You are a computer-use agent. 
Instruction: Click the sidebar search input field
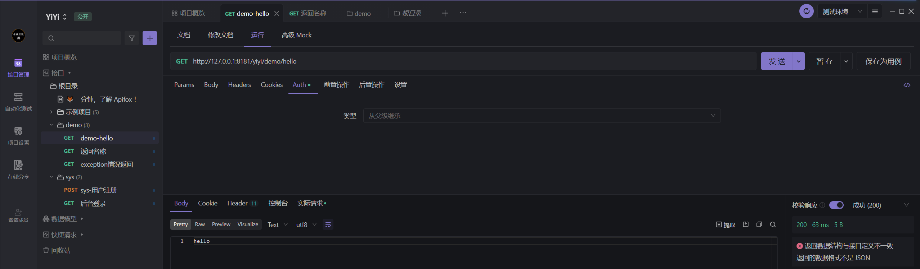[82, 38]
